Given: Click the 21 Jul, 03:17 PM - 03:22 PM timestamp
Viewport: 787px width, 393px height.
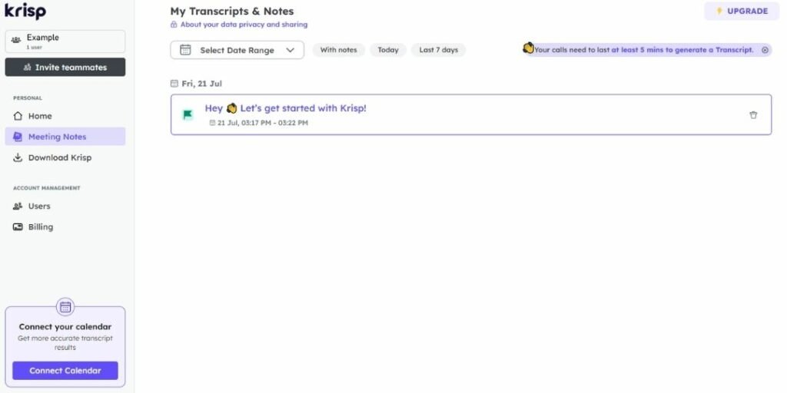Looking at the screenshot, I should [x=263, y=123].
